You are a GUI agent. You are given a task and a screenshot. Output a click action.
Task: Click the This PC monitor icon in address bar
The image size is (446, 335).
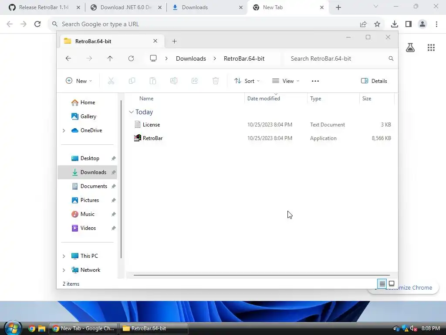pos(153,58)
